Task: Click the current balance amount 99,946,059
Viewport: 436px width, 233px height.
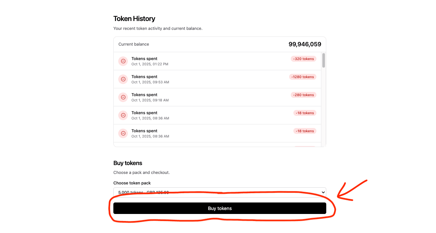Action: [305, 44]
